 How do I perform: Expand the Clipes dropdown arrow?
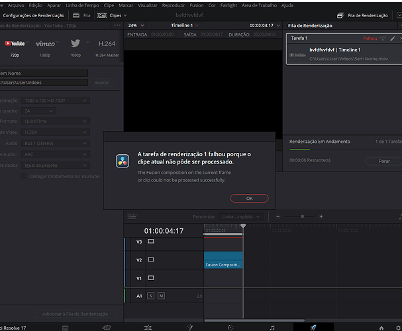125,16
